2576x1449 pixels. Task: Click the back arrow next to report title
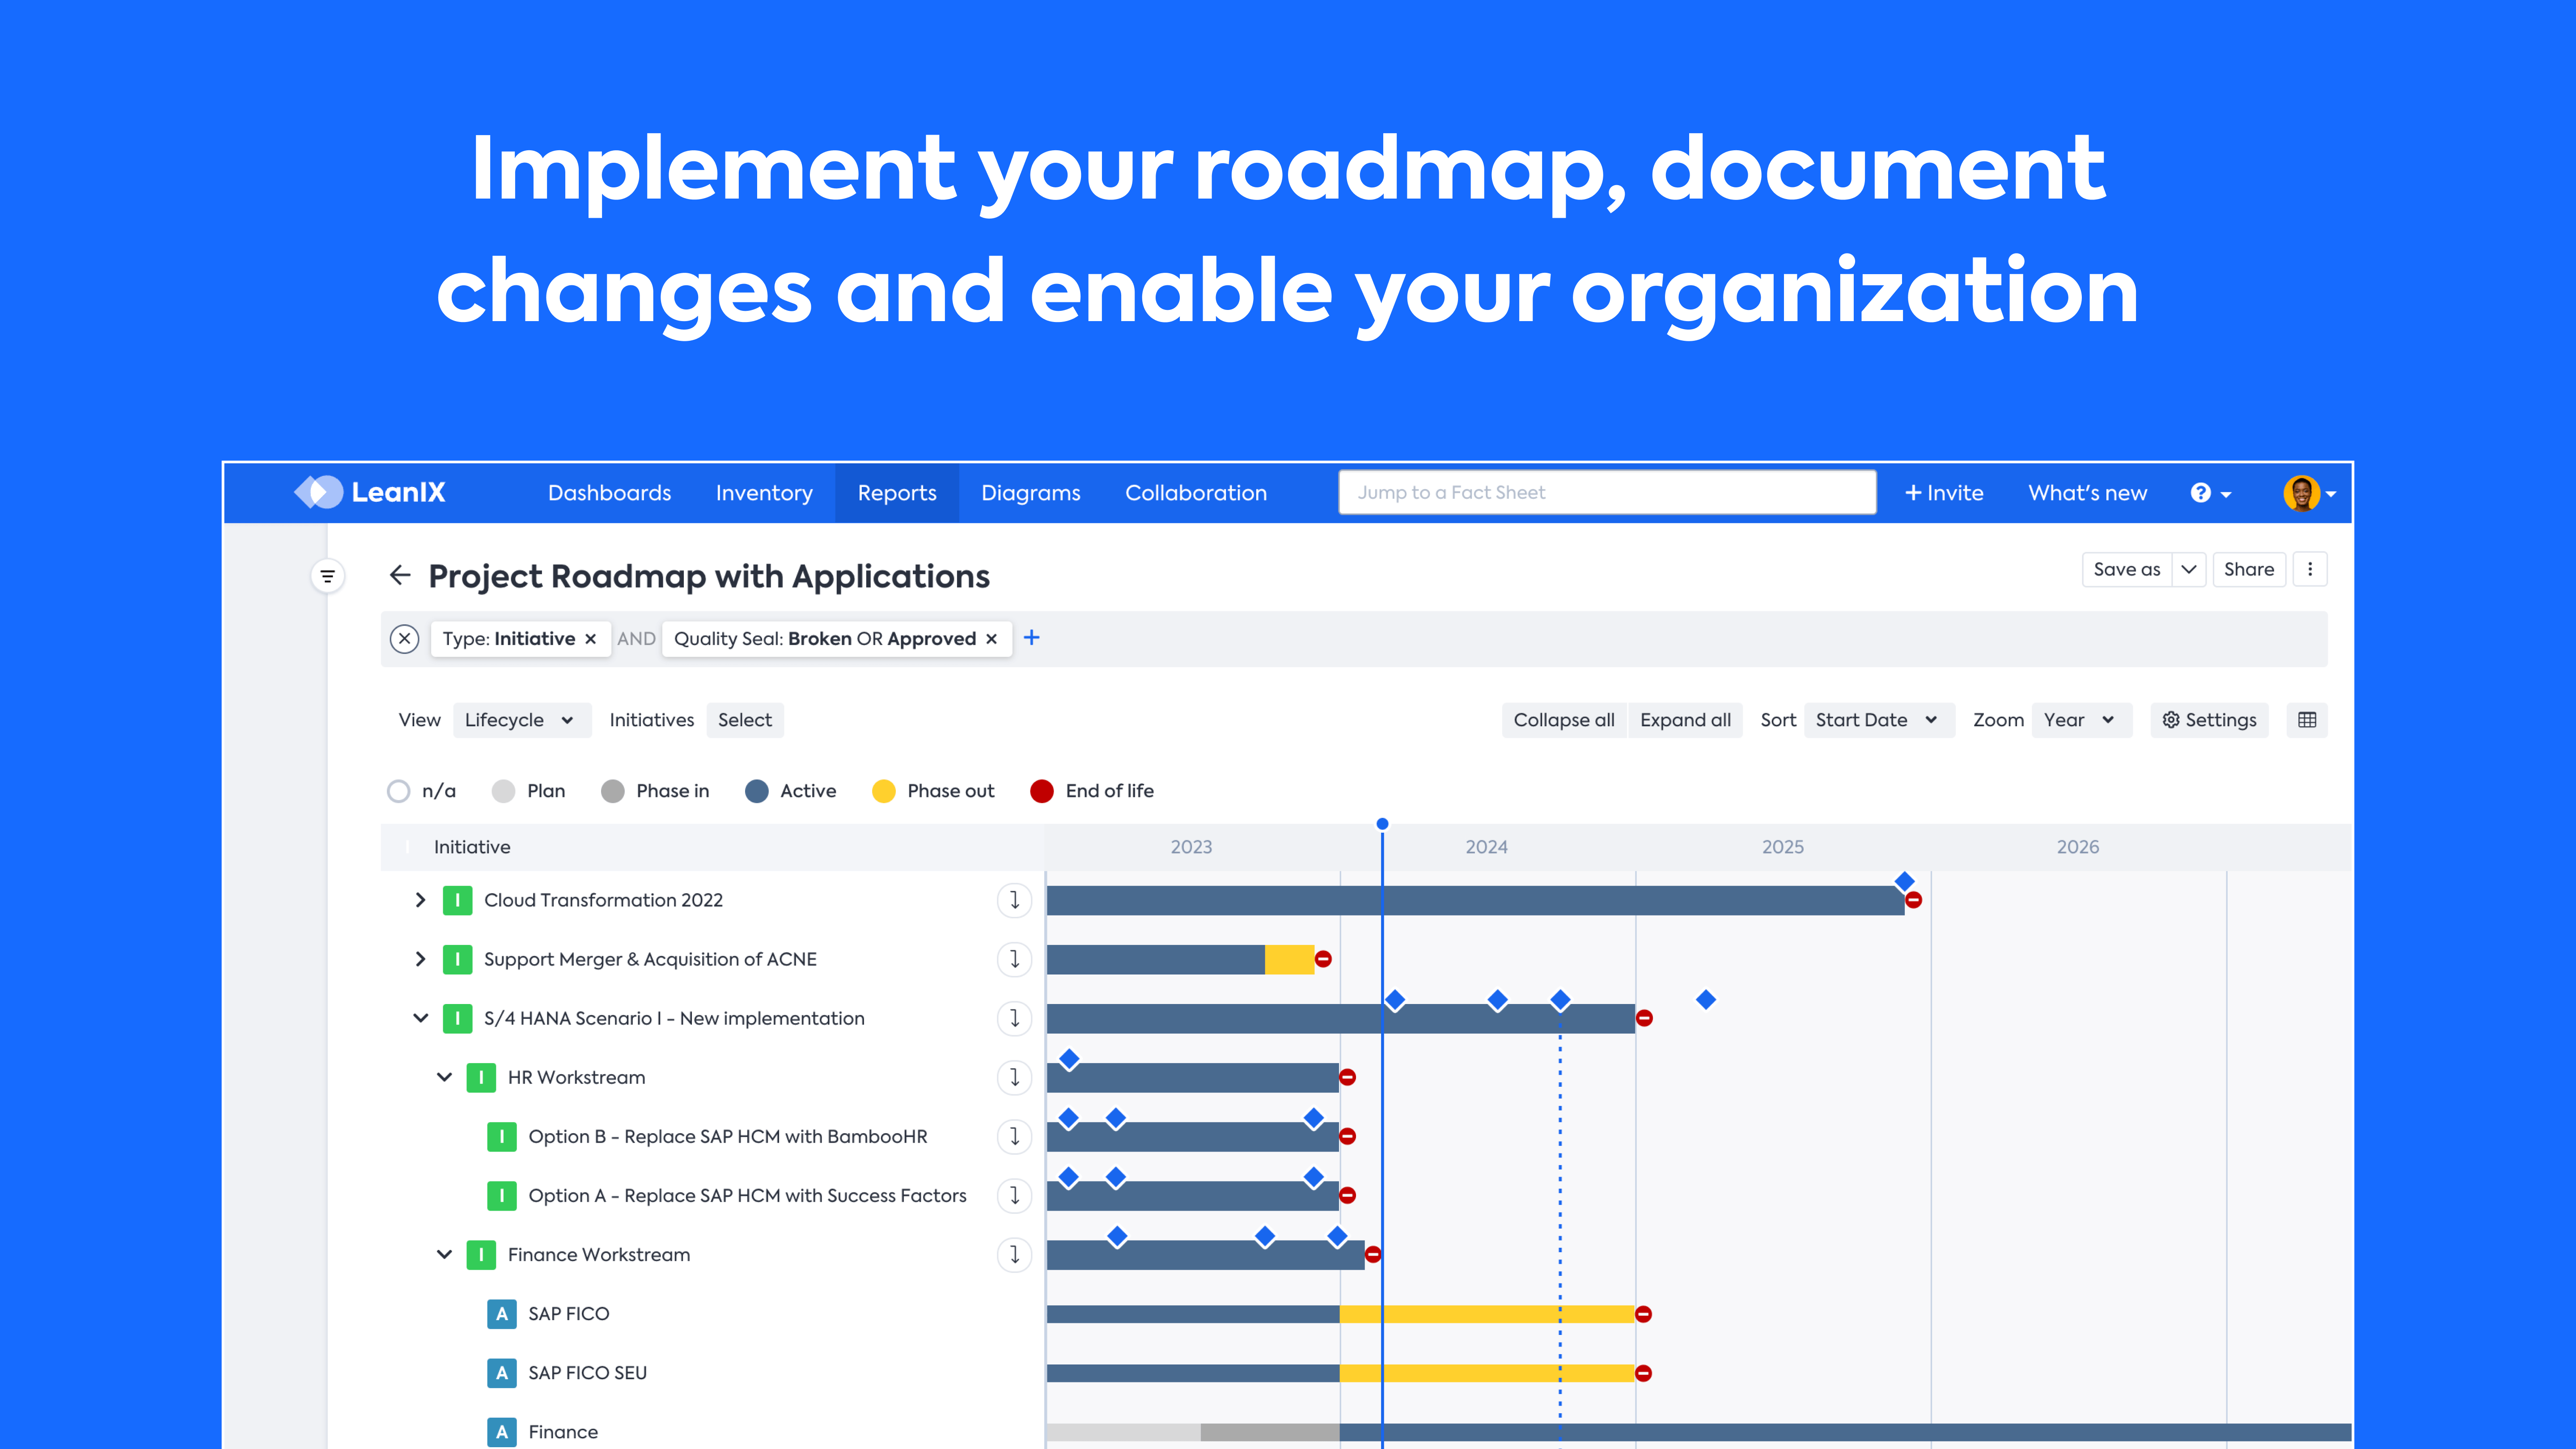click(400, 576)
